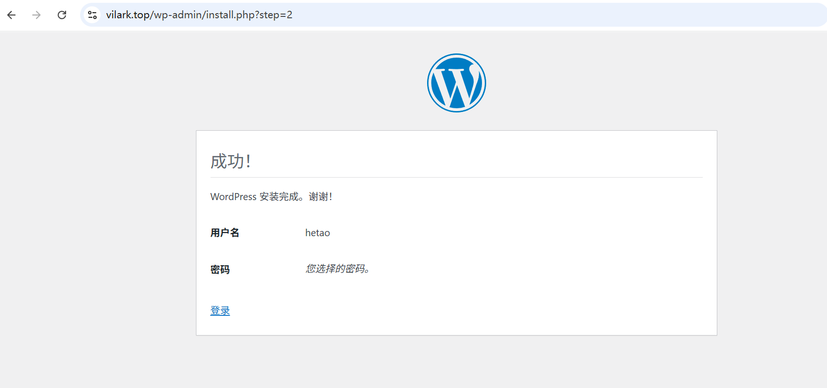Viewport: 827px width, 388px height.
Task: Click 'step=2' at the URL end
Action: [276, 15]
